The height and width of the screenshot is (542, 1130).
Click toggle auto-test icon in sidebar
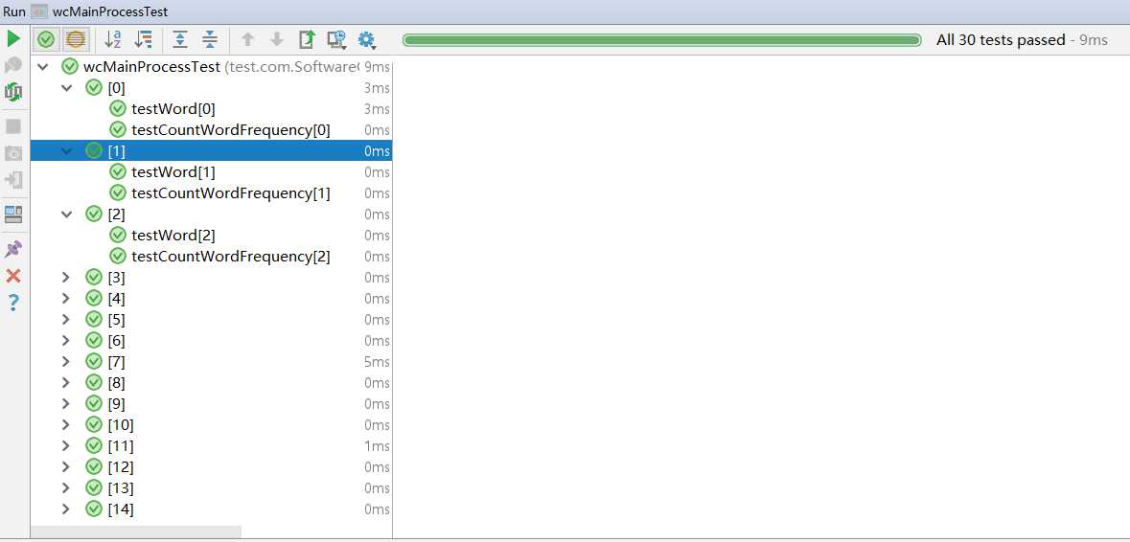click(13, 91)
